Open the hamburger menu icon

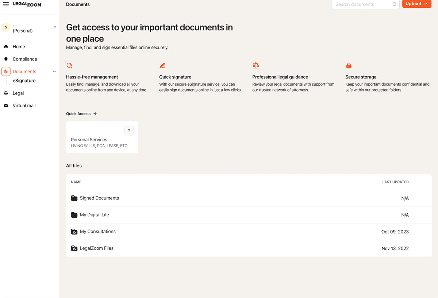click(6, 4)
